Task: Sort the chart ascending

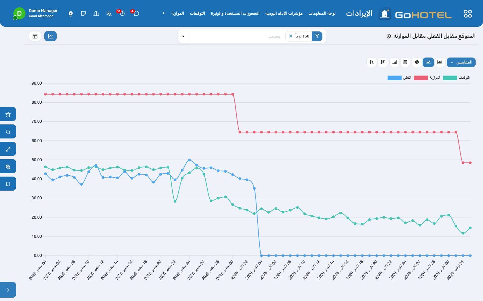Action: [x=372, y=62]
